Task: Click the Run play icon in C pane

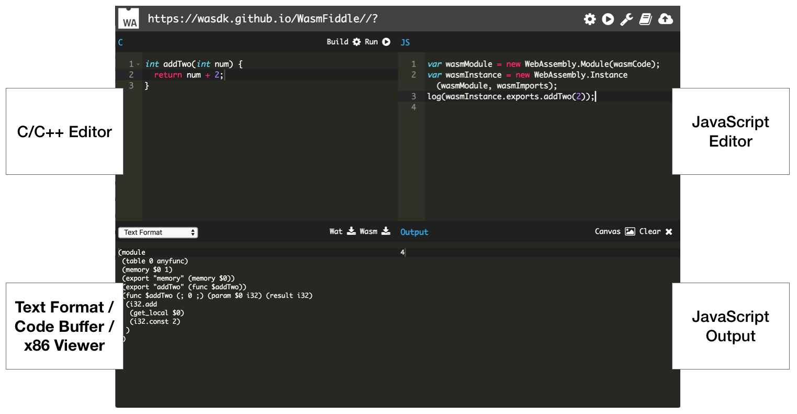Action: 386,42
